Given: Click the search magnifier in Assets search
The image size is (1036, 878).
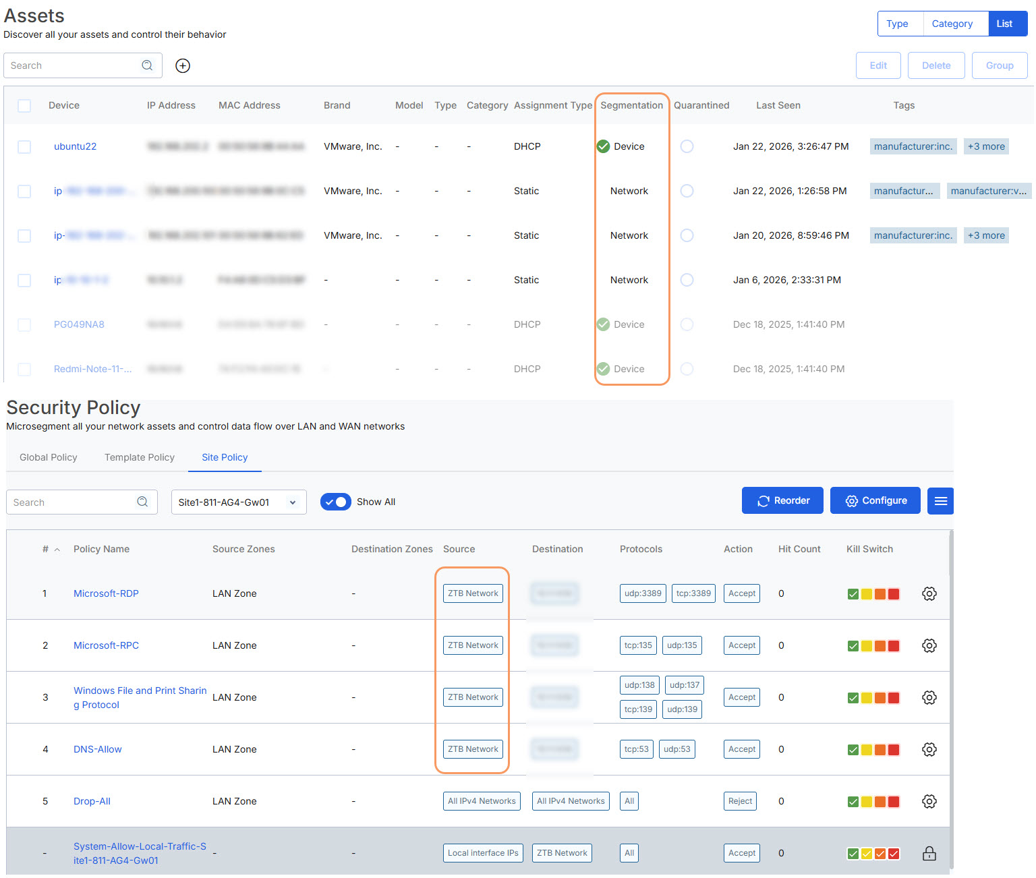Looking at the screenshot, I should pyautogui.click(x=147, y=65).
